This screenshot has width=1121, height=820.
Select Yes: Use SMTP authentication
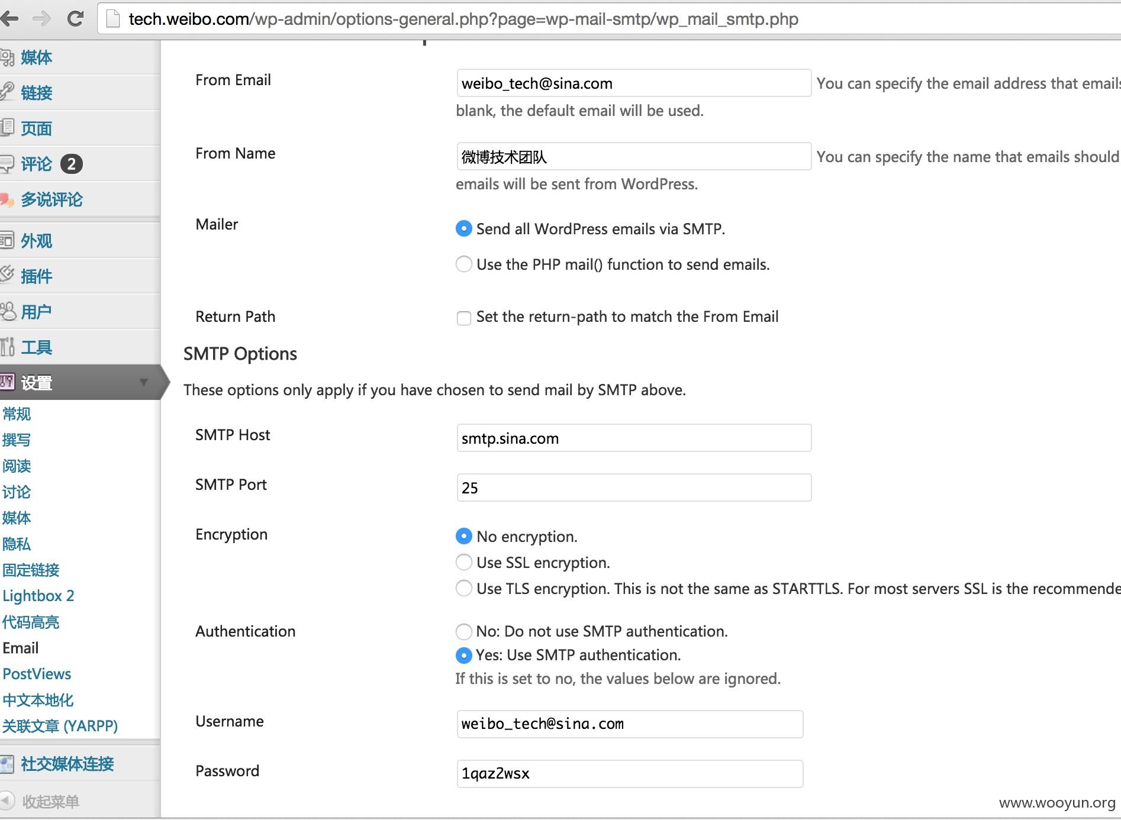(464, 656)
